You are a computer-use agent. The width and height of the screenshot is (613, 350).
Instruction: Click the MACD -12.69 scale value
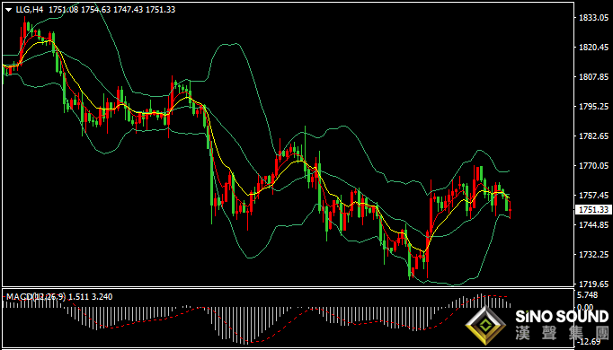(589, 342)
